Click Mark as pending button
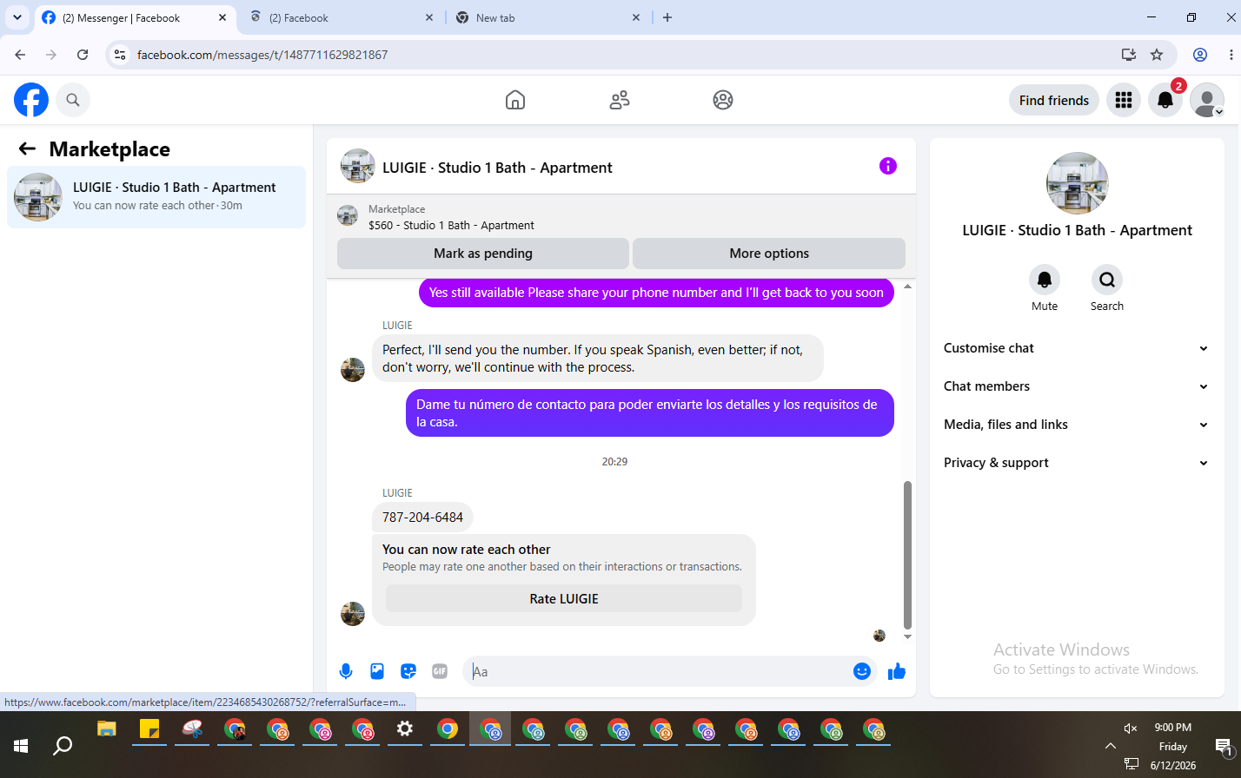 pos(483,254)
